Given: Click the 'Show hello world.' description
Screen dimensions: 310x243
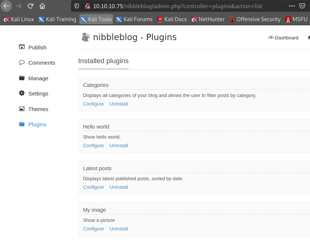Looking at the screenshot, I should (x=102, y=137).
